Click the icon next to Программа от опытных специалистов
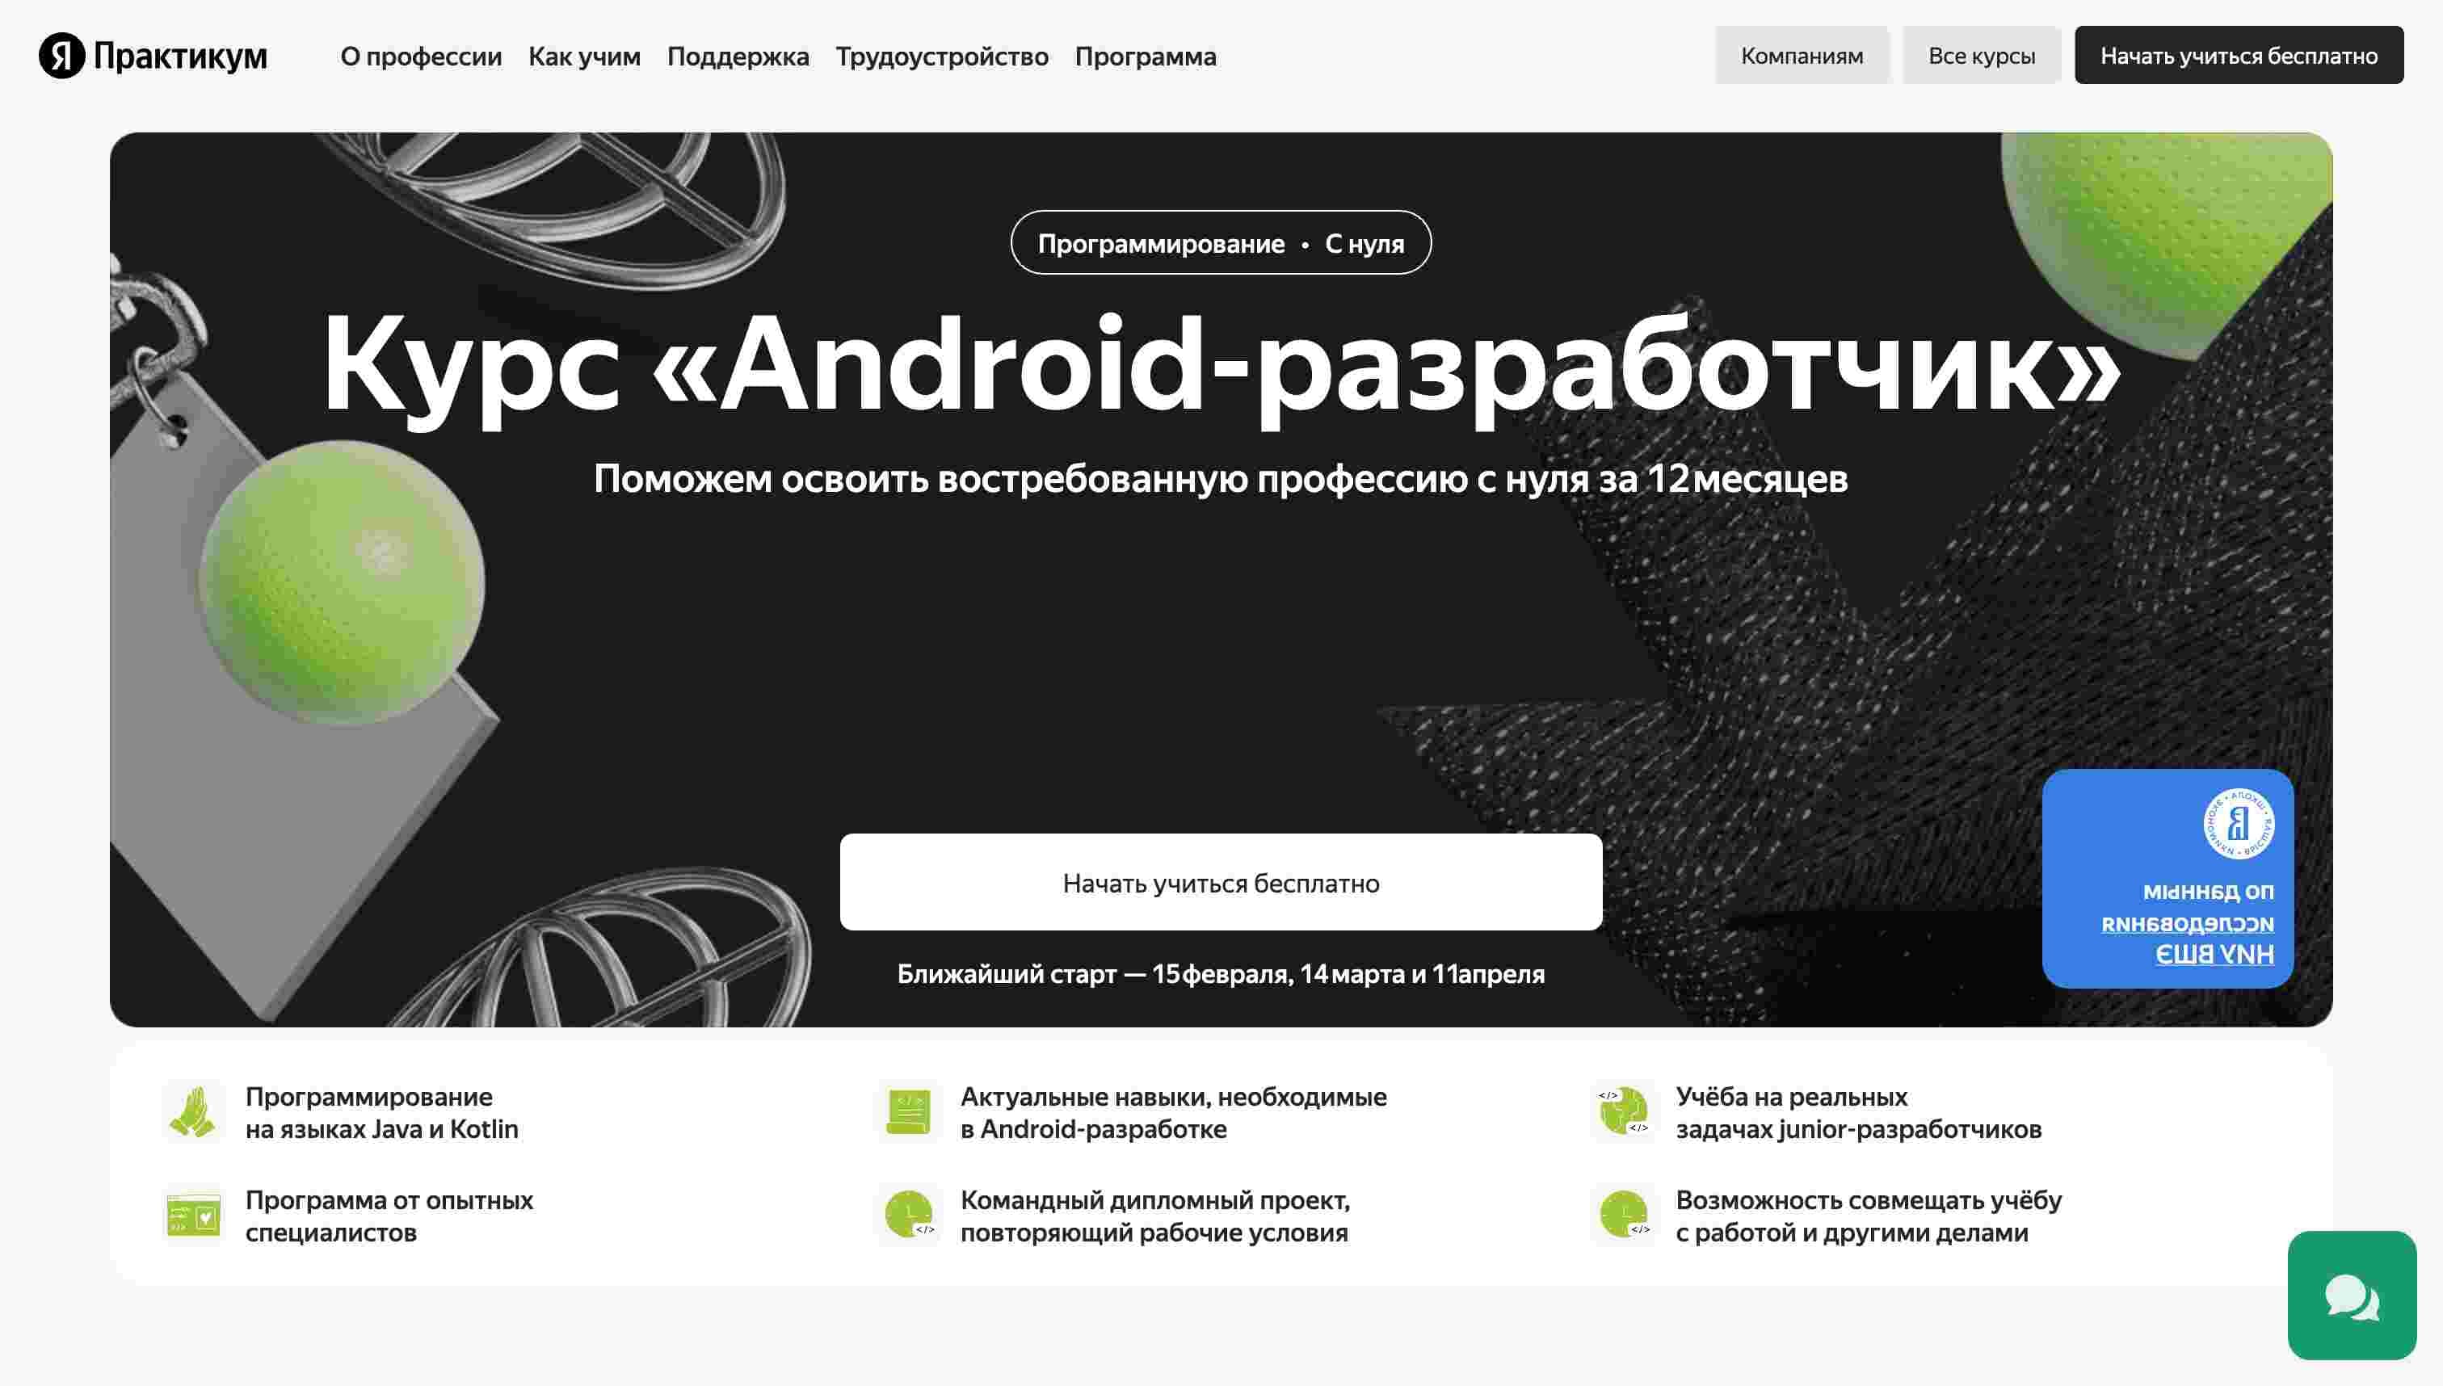The width and height of the screenshot is (2443, 1386). pos(193,1216)
